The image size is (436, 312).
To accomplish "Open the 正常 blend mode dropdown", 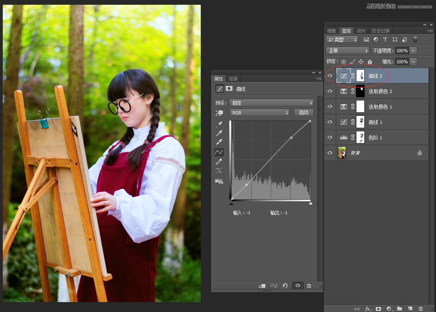I will (347, 51).
